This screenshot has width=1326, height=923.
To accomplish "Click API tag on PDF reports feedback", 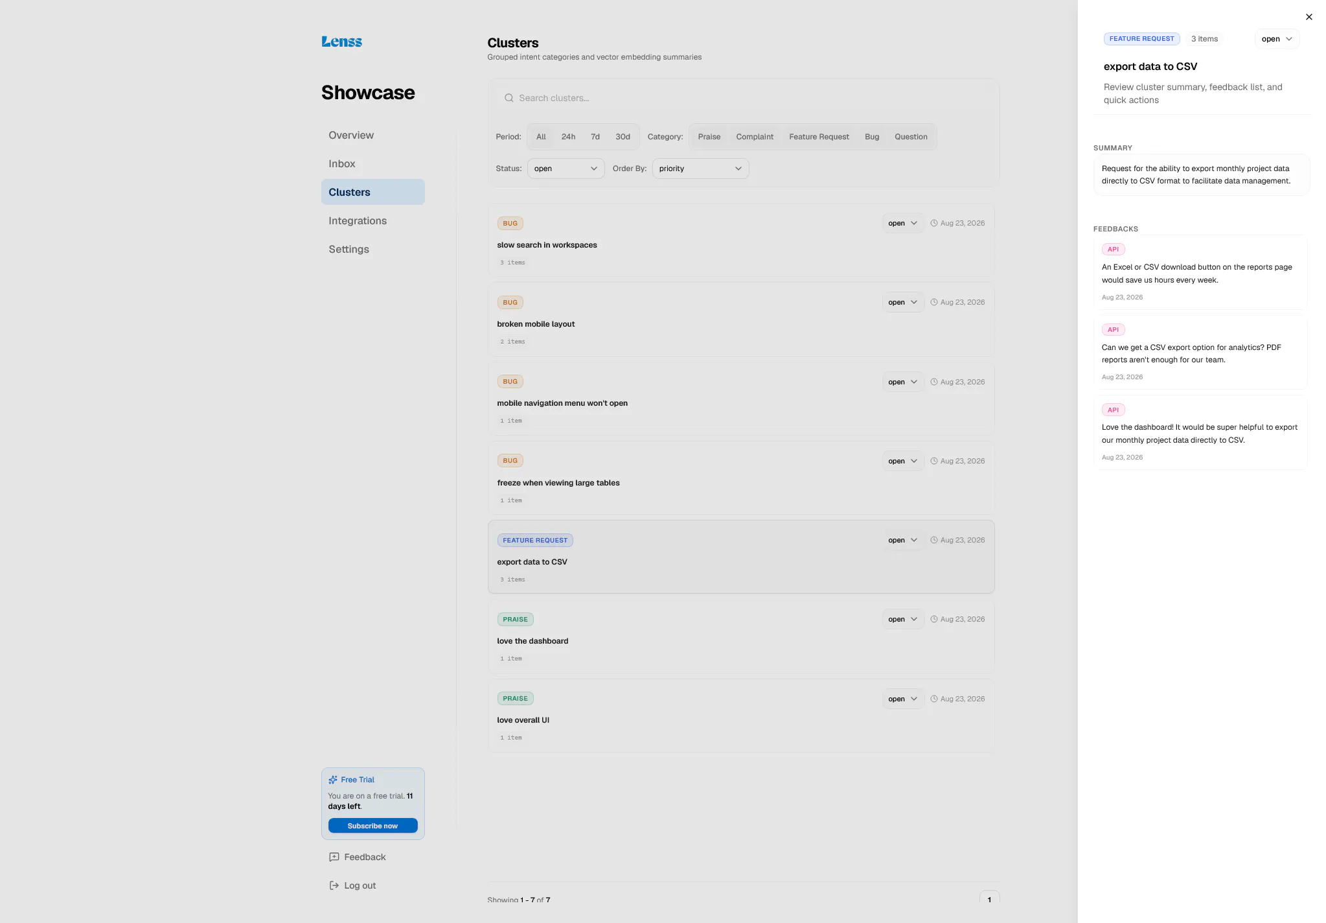I will [x=1113, y=330].
